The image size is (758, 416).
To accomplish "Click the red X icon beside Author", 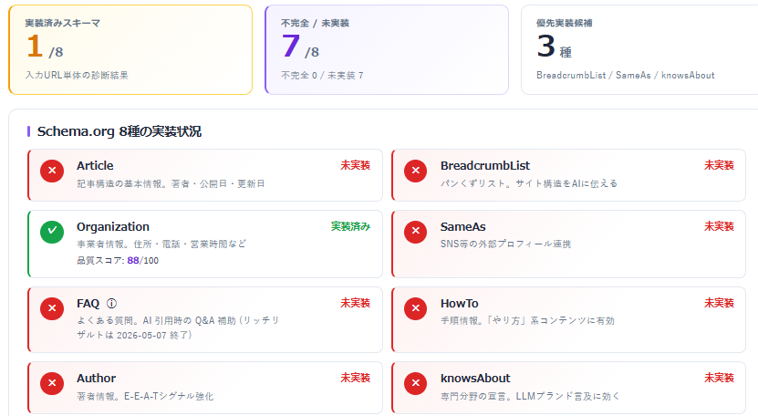I will point(52,383).
